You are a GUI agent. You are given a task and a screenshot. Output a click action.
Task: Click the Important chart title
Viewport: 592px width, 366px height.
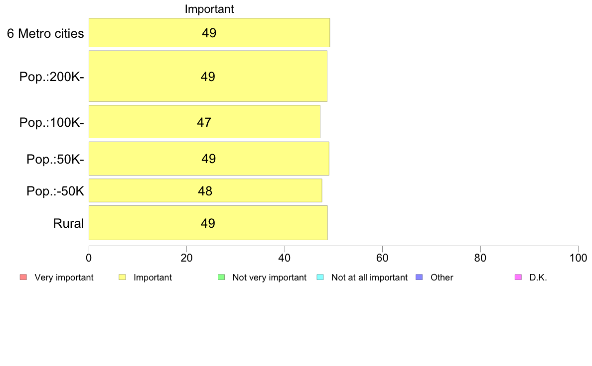coord(209,9)
